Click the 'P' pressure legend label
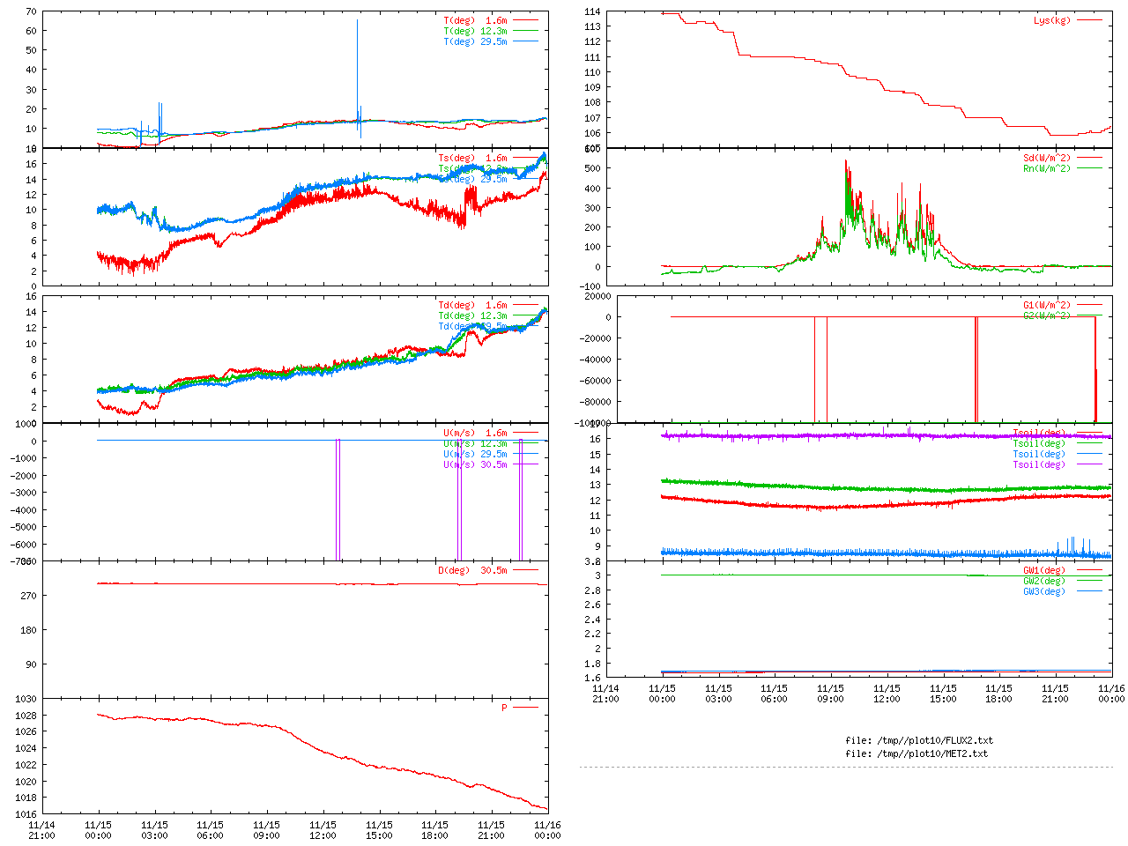The width and height of the screenshot is (1128, 846). tap(504, 708)
